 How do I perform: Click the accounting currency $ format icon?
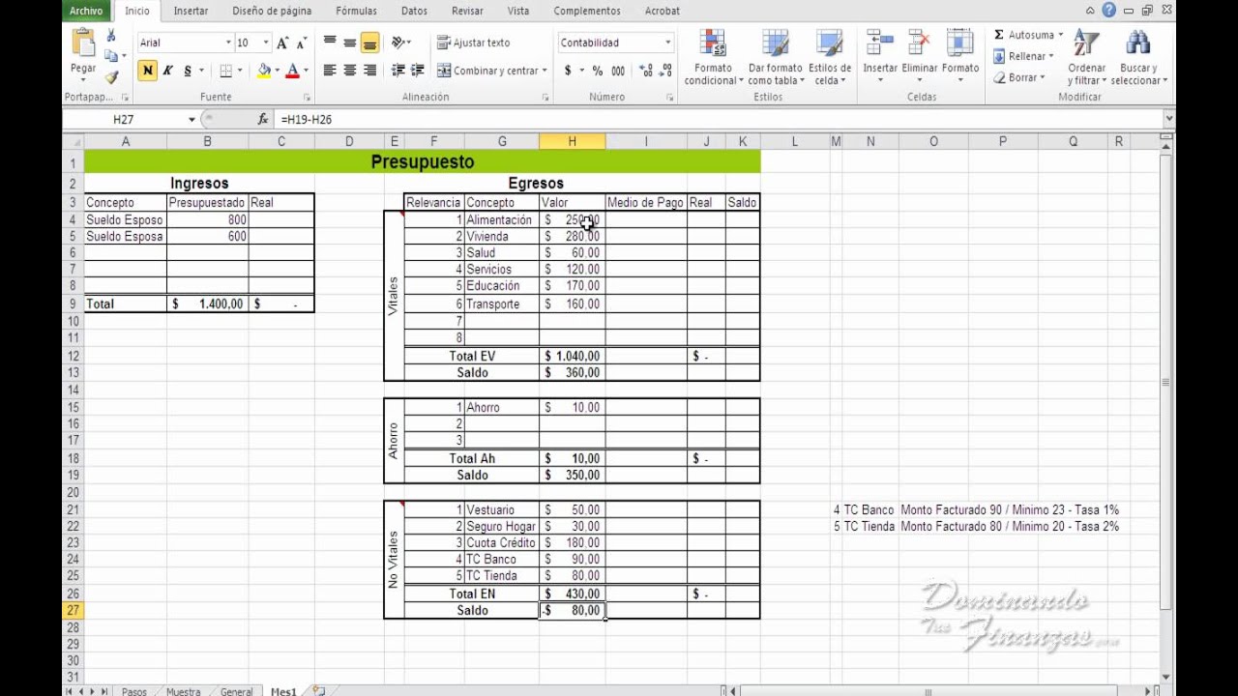(x=568, y=71)
